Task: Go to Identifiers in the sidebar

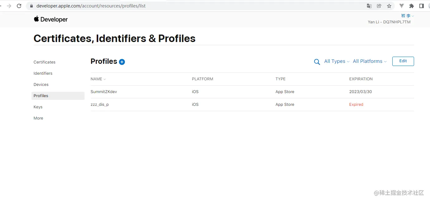Action: click(43, 73)
